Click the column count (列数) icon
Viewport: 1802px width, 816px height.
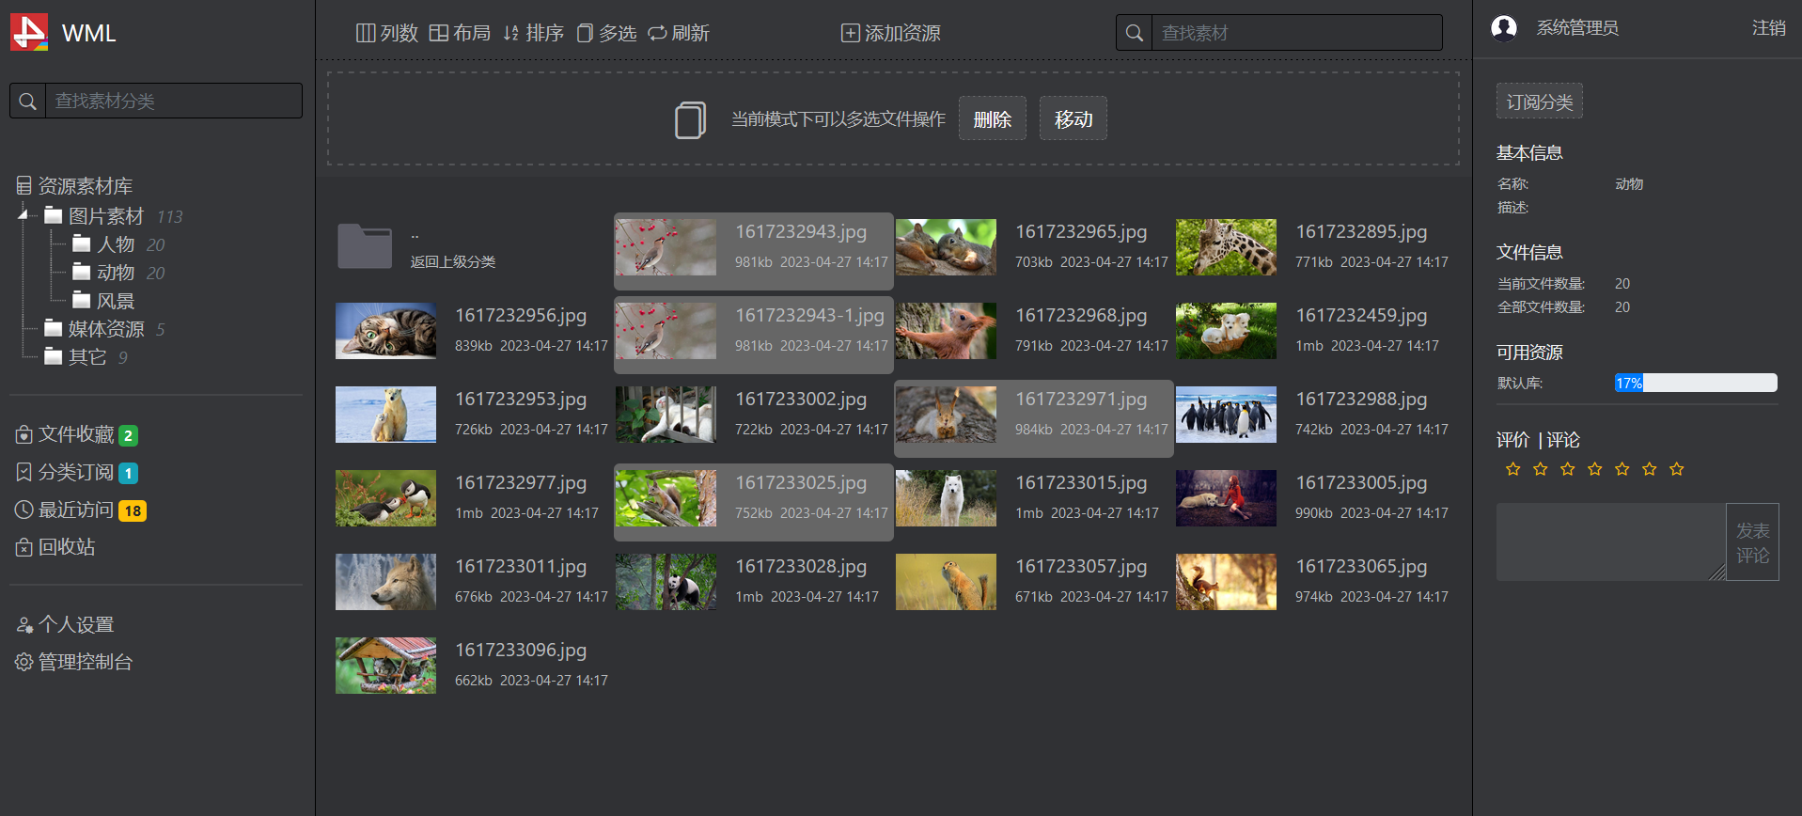coord(366,33)
